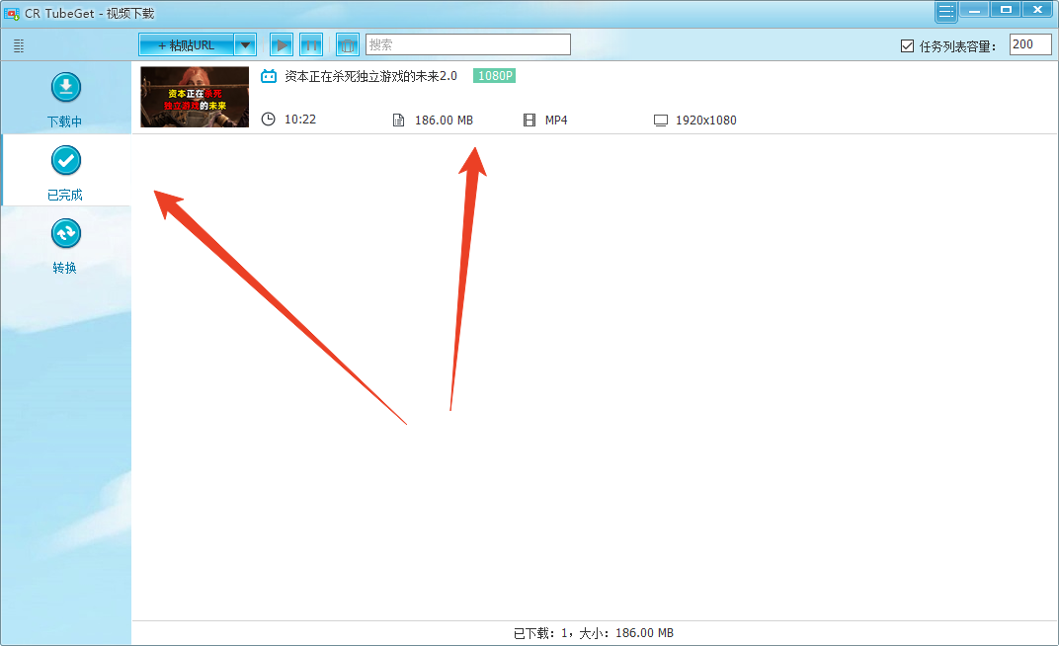Click the task list capacity 200 field

(x=1030, y=44)
